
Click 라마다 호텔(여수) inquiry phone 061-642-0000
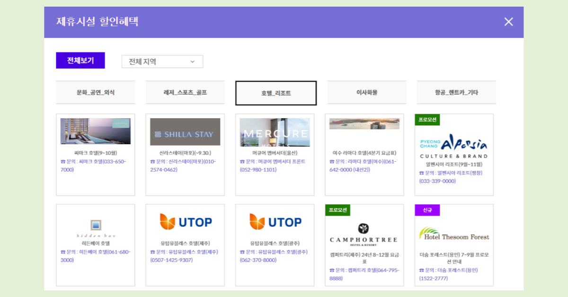pos(363,166)
